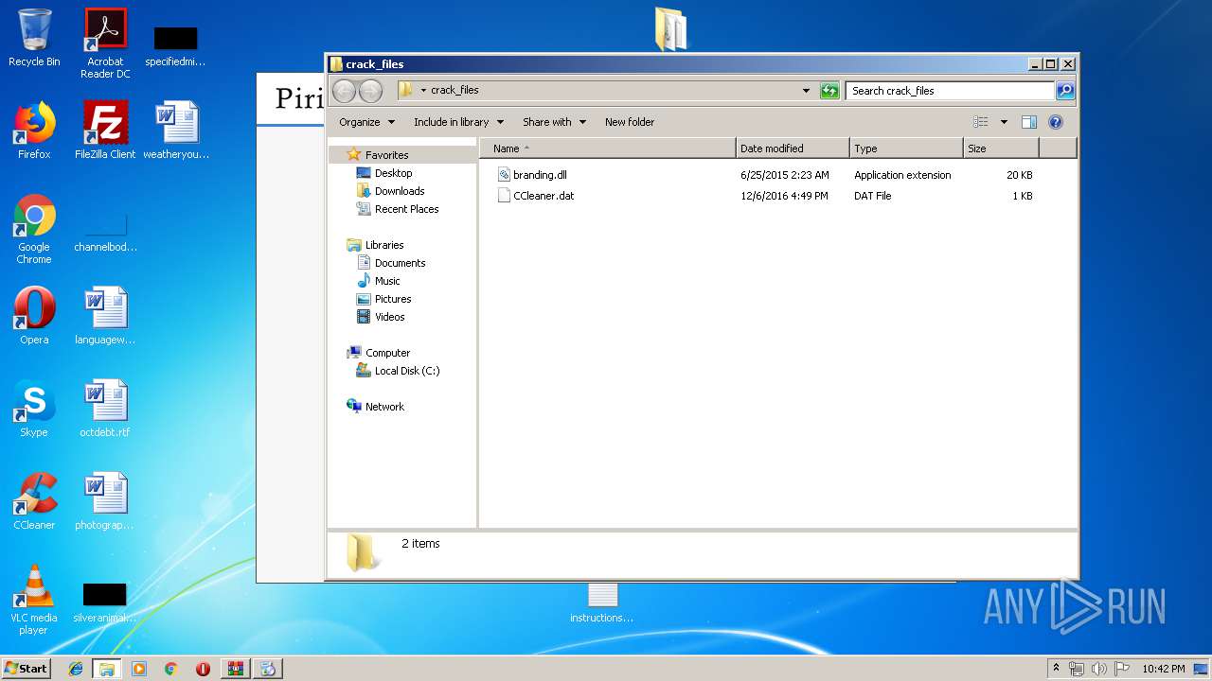Open CCleaner desktop shortcut
The width and height of the screenshot is (1212, 681).
[34, 501]
